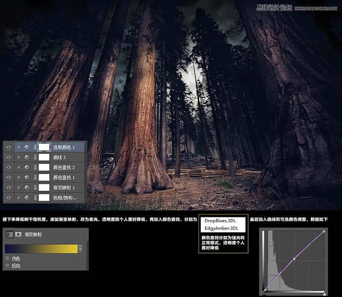Select the DropBlues.3DL entry
Screen dimensions: 342x297
[220, 221]
